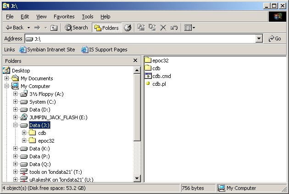This screenshot has width=289, height=194.
Task: Close the Folders pane
Action: point(135,61)
